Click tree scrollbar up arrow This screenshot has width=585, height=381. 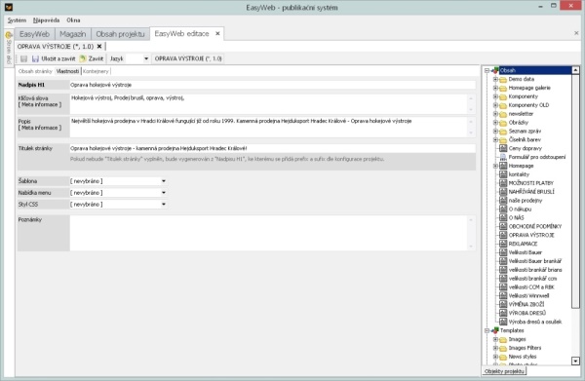[x=575, y=70]
